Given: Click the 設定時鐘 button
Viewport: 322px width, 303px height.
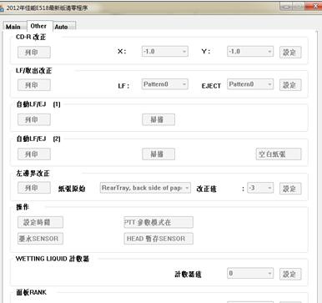Looking at the screenshot, I should [40, 222].
